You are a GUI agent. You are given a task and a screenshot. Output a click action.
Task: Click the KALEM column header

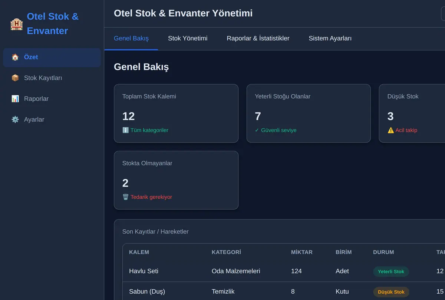point(139,252)
